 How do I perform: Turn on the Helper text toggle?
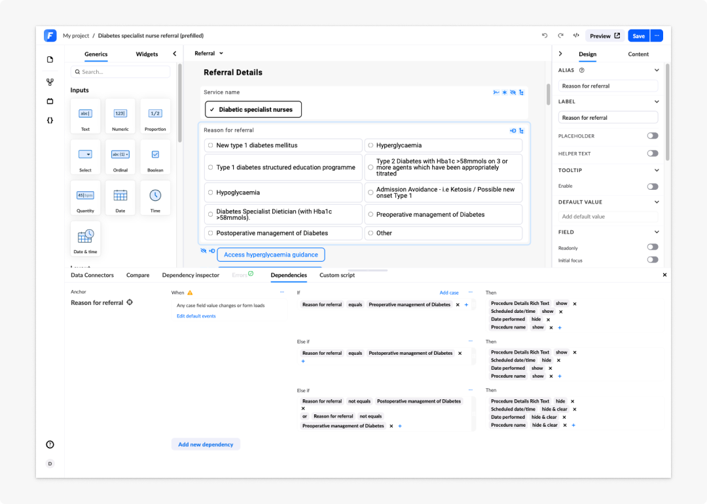(x=653, y=153)
